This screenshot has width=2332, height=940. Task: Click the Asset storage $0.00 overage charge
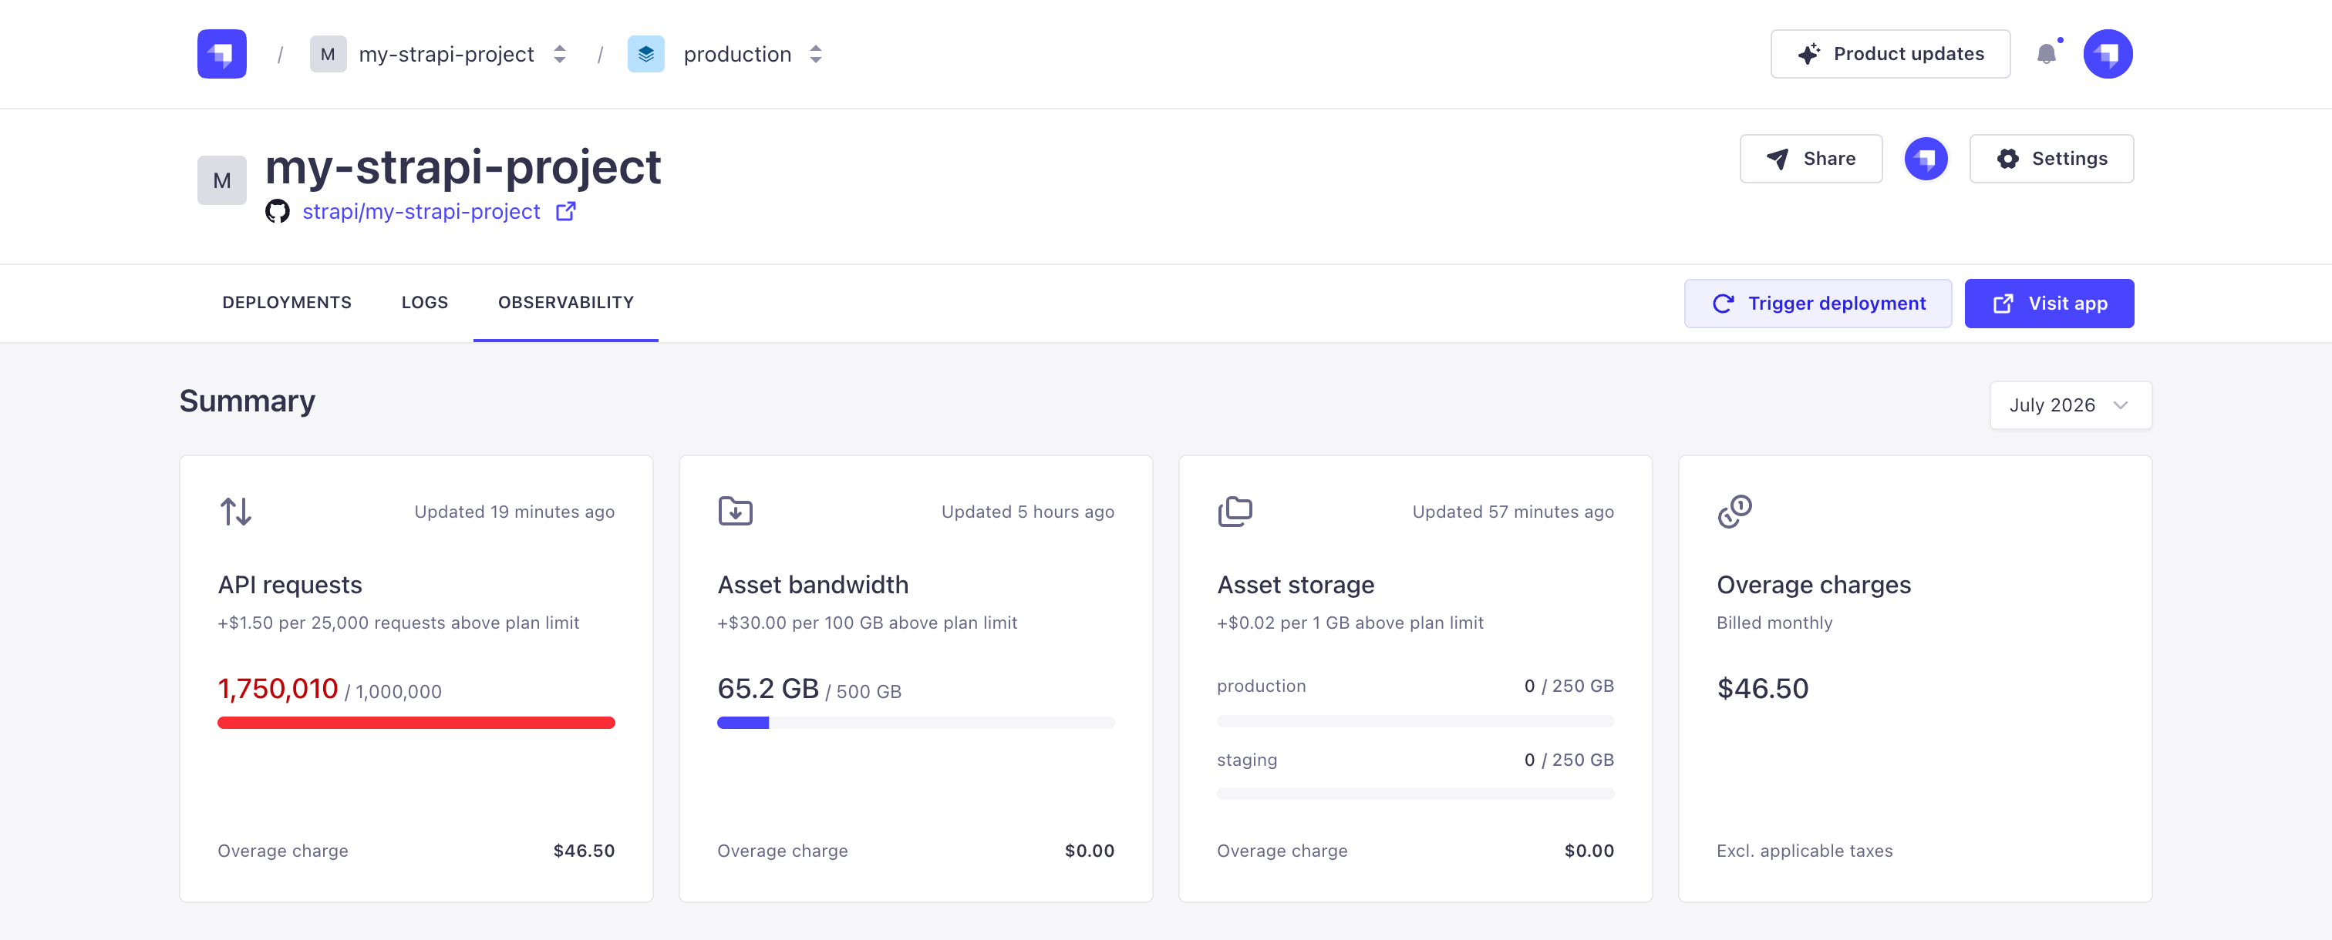point(1589,851)
